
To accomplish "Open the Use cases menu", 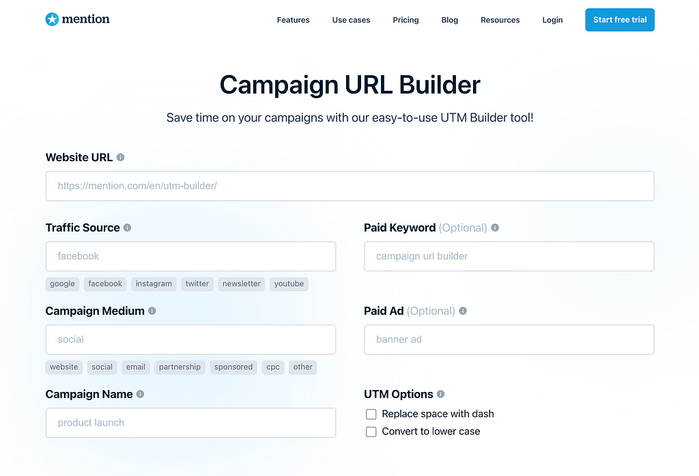I will 351,20.
